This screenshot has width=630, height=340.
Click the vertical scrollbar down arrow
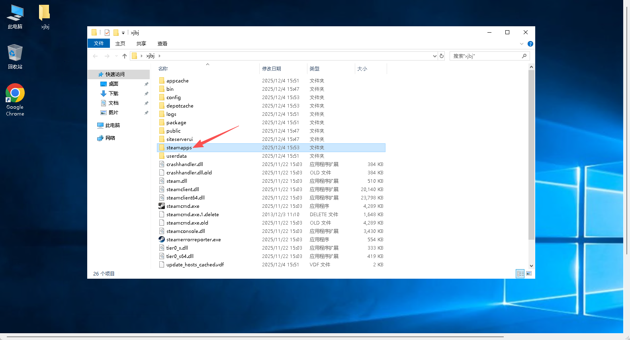click(x=531, y=266)
